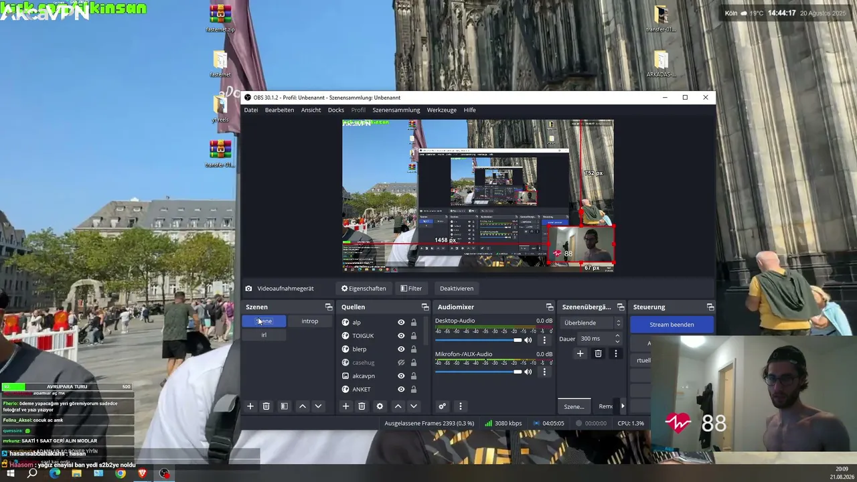This screenshot has width=857, height=482.
Task: Open the Szenensammlung menu
Action: [x=396, y=110]
